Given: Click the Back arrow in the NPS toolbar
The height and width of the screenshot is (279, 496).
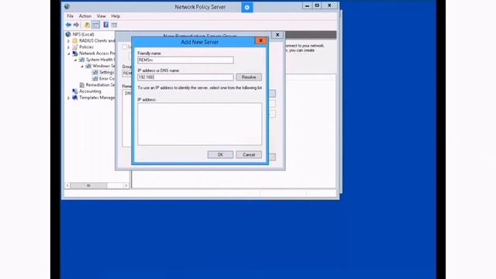Looking at the screenshot, I should point(68,25).
